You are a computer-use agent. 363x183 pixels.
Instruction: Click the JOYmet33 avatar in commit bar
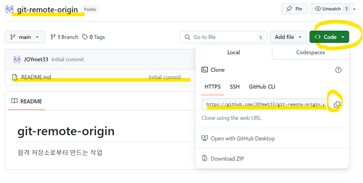16,60
